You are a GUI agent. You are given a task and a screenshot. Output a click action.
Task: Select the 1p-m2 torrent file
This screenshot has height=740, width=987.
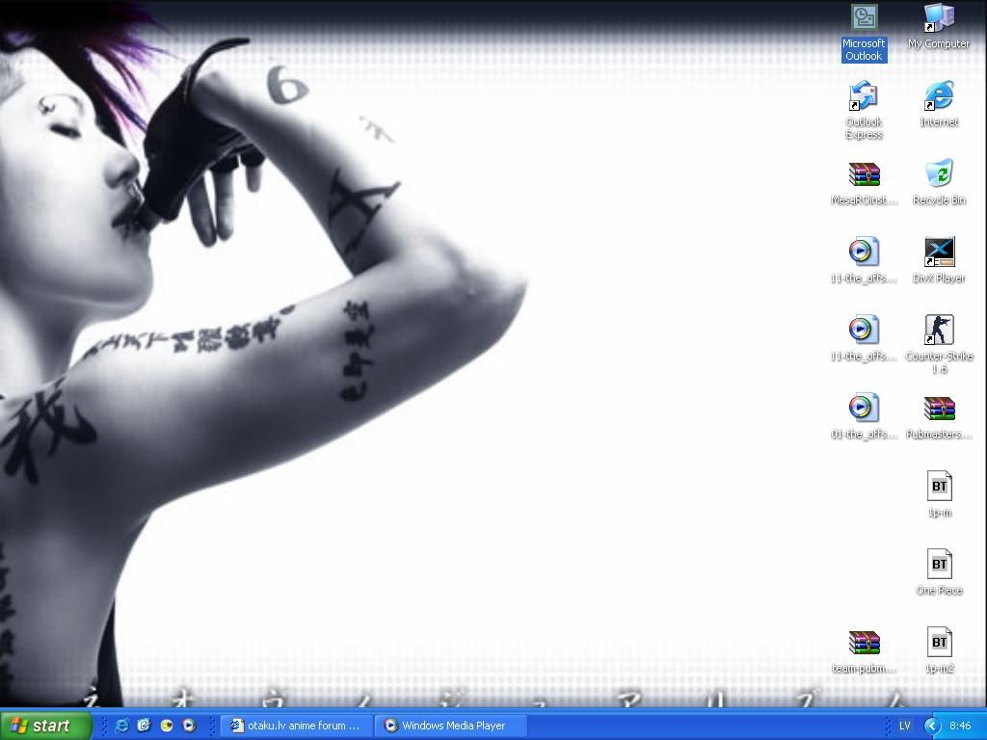(x=939, y=650)
